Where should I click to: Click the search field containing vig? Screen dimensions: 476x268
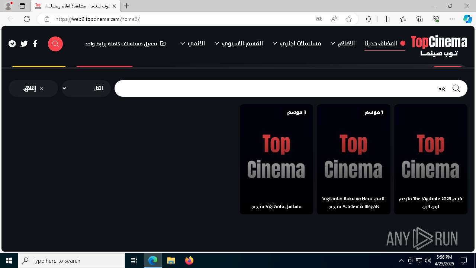pyautogui.click(x=291, y=88)
